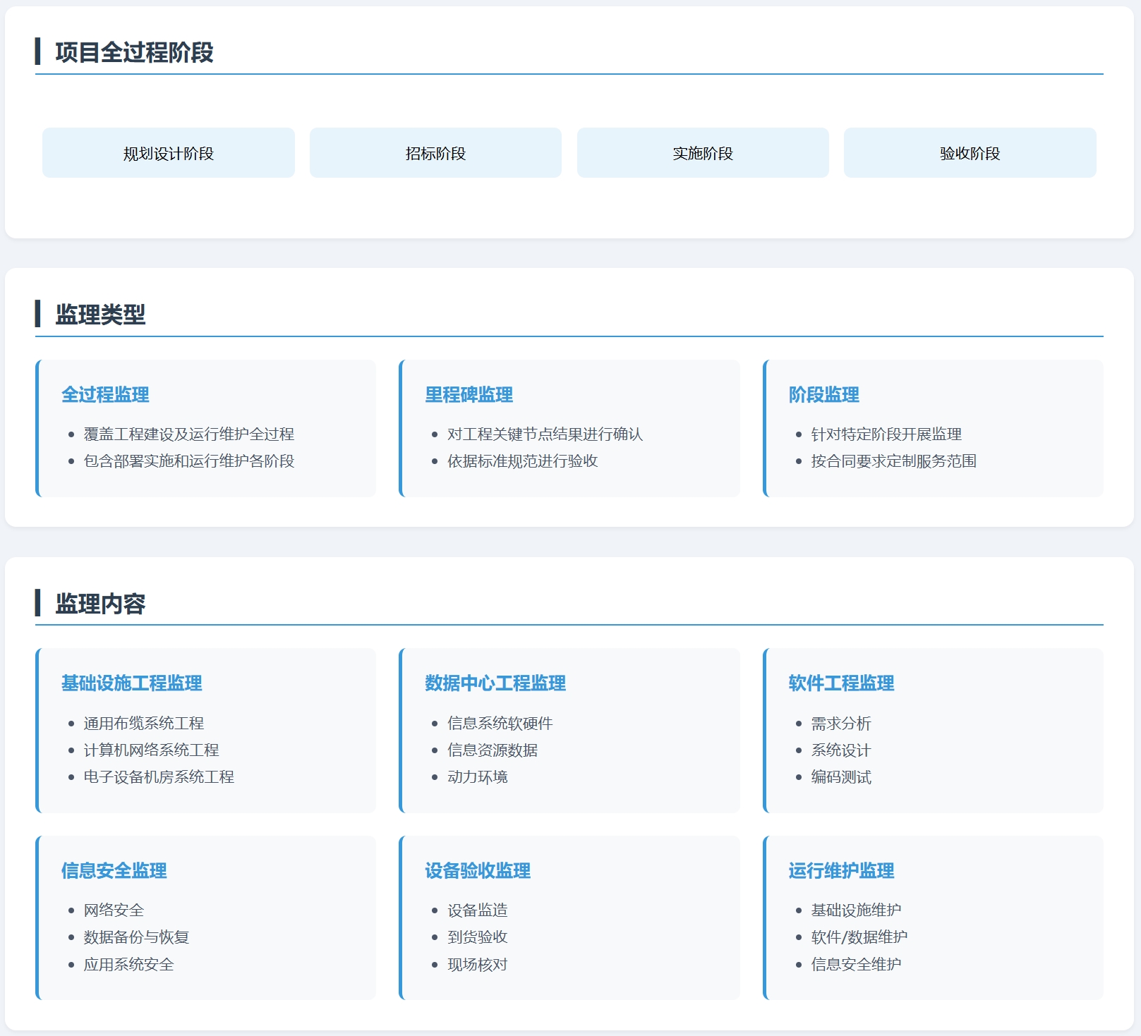This screenshot has width=1141, height=1036.
Task: Click the 数据备份与恢复 list item
Action: pos(136,937)
